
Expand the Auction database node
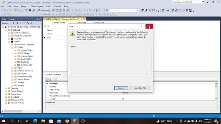9,39
